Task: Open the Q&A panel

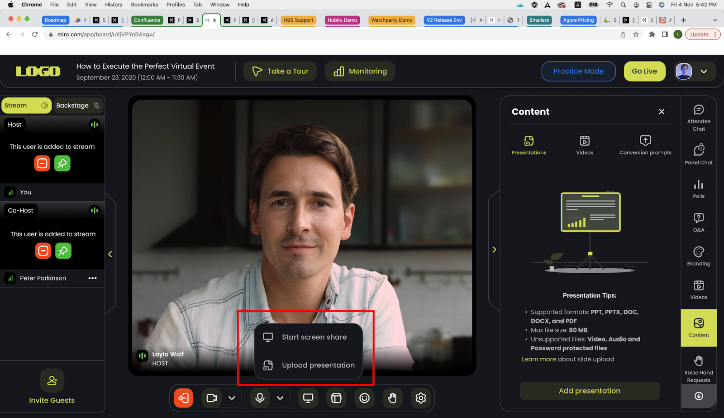Action: [x=698, y=221]
